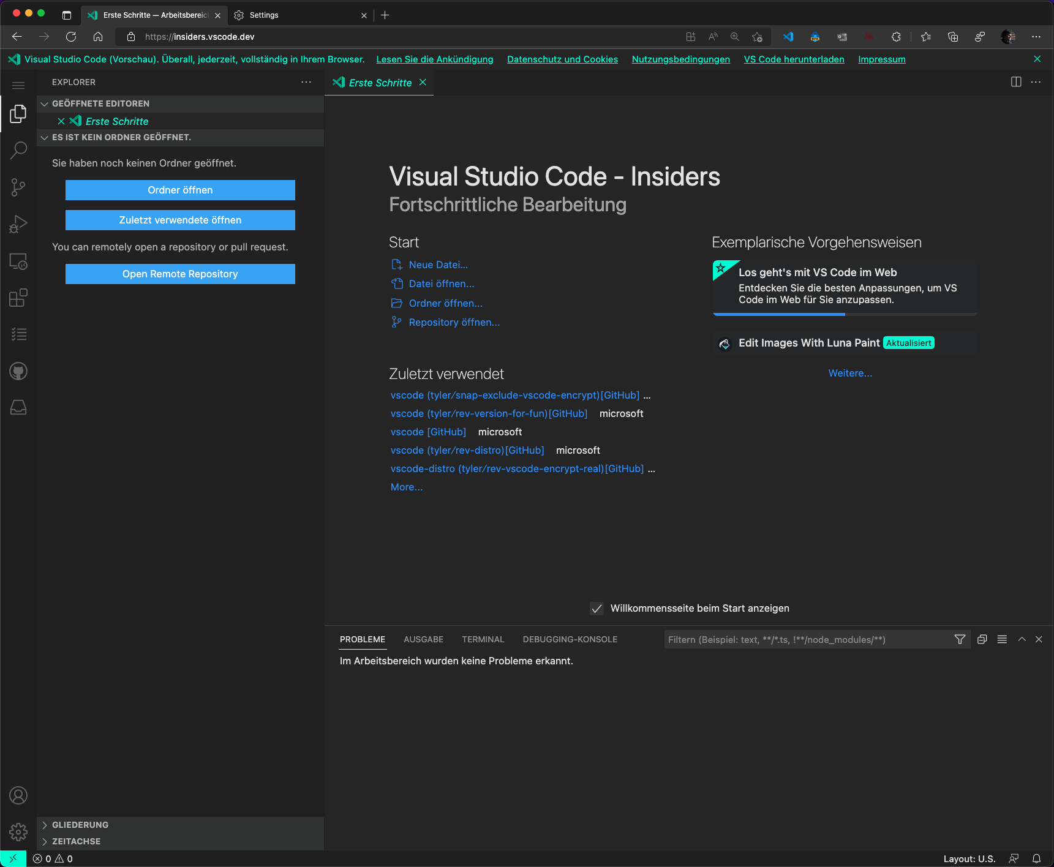Open the Extensions view
The width and height of the screenshot is (1054, 867).
tap(18, 298)
